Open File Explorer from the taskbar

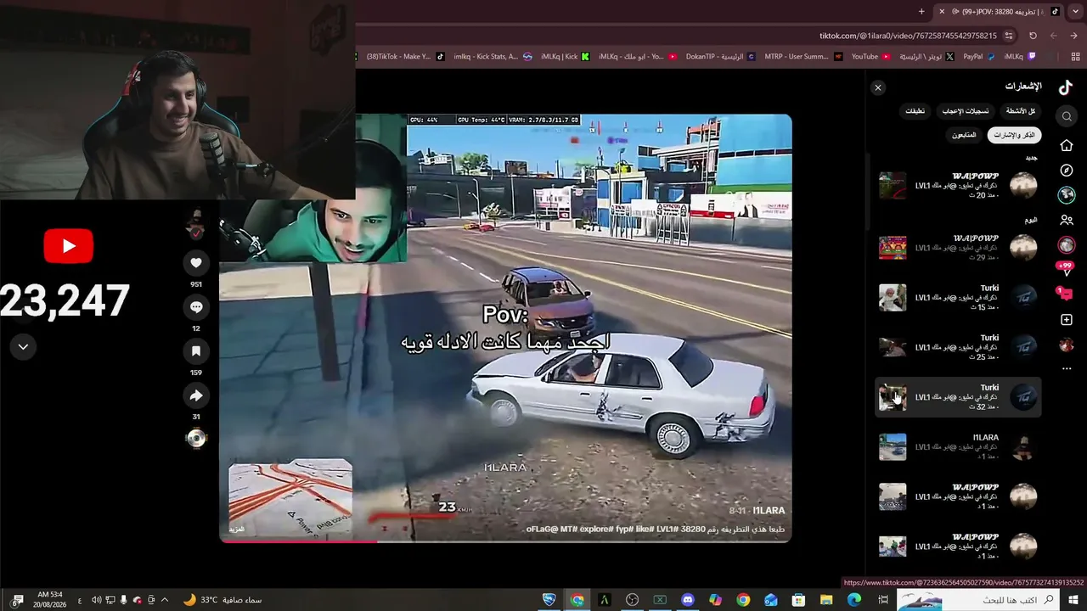(825, 600)
